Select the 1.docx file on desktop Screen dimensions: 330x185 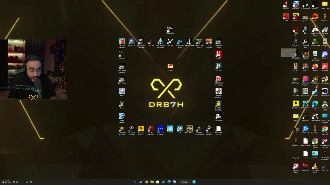click(306, 155)
